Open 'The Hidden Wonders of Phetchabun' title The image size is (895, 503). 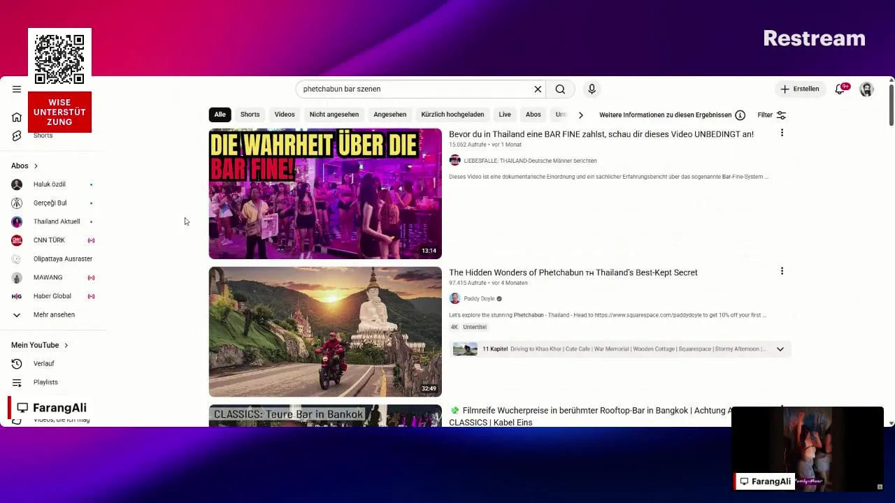573,272
